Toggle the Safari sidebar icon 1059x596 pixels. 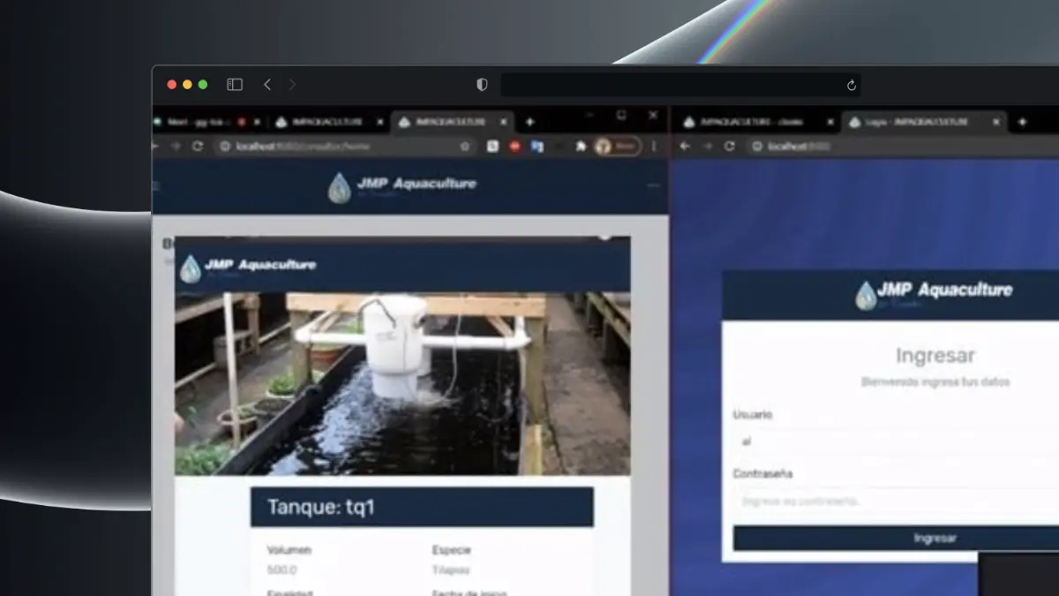point(235,85)
